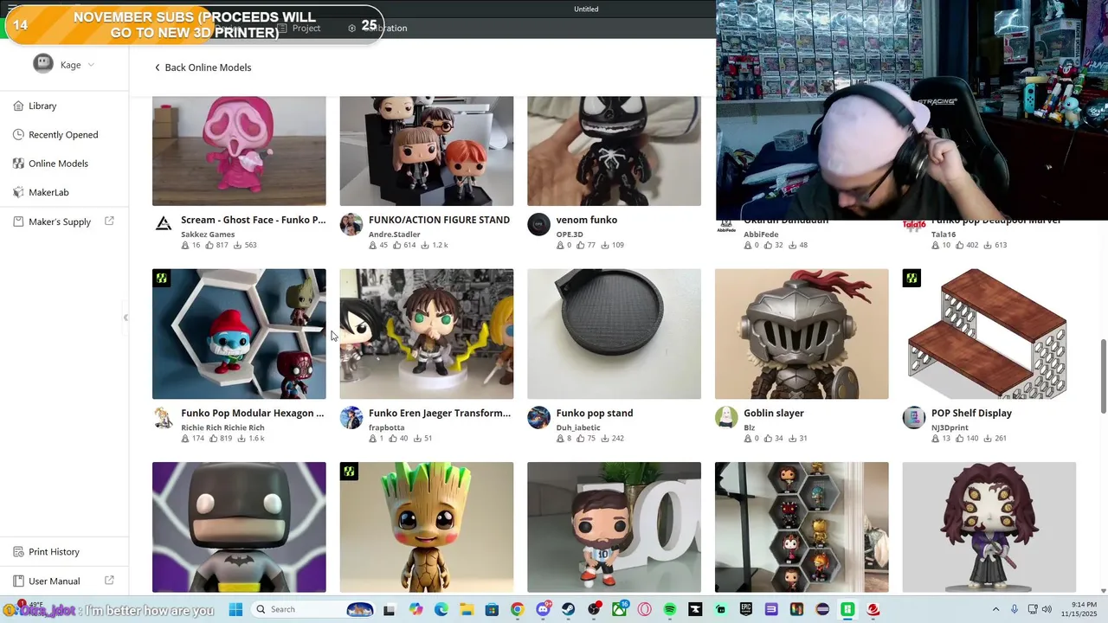1108x623 pixels.
Task: Open Maker's Supply from the sidebar
Action: point(59,222)
